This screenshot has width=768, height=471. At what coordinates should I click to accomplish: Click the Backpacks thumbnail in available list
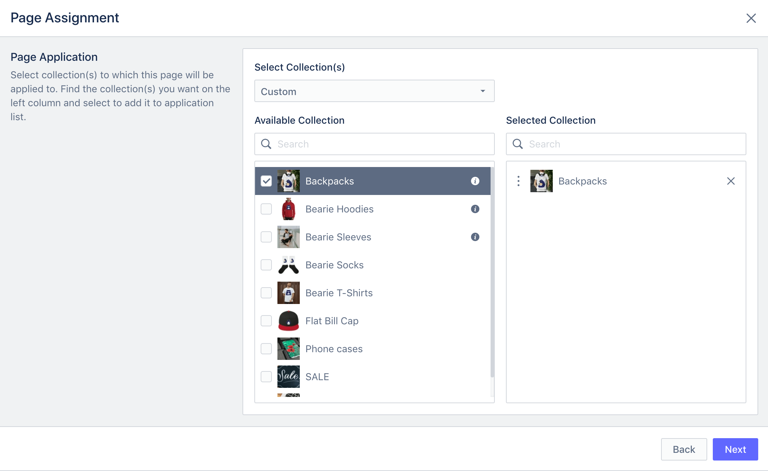289,181
